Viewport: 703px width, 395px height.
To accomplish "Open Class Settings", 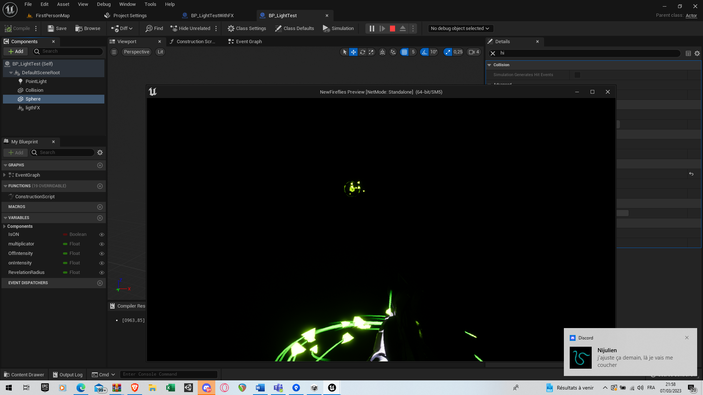I will click(247, 29).
